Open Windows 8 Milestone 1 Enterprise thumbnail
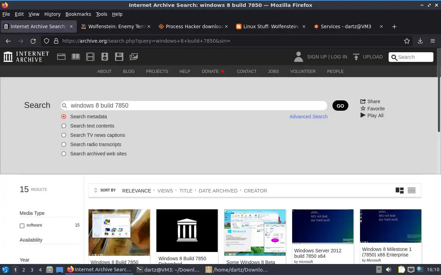Image resolution: width=441 pixels, height=275 pixels. tap(391, 226)
